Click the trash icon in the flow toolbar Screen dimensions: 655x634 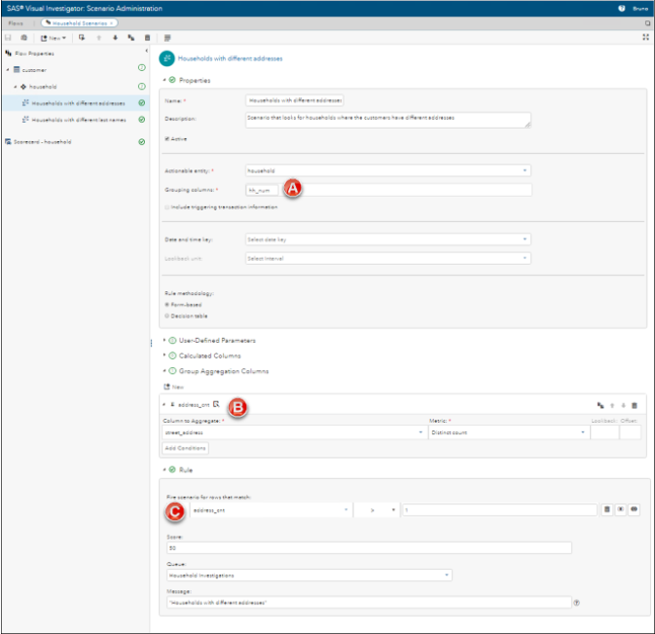pyautogui.click(x=147, y=37)
